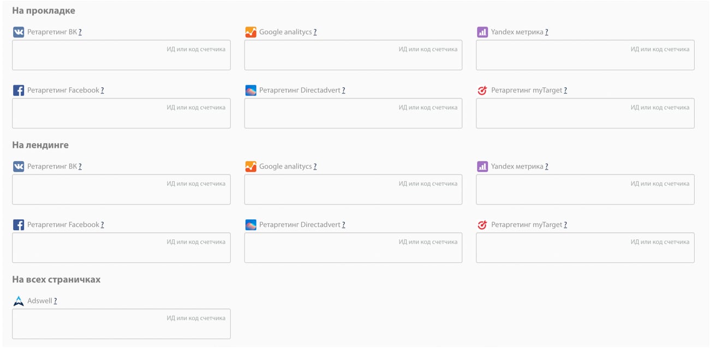
Task: Click the VK icon under На прокладке
Action: (x=19, y=32)
